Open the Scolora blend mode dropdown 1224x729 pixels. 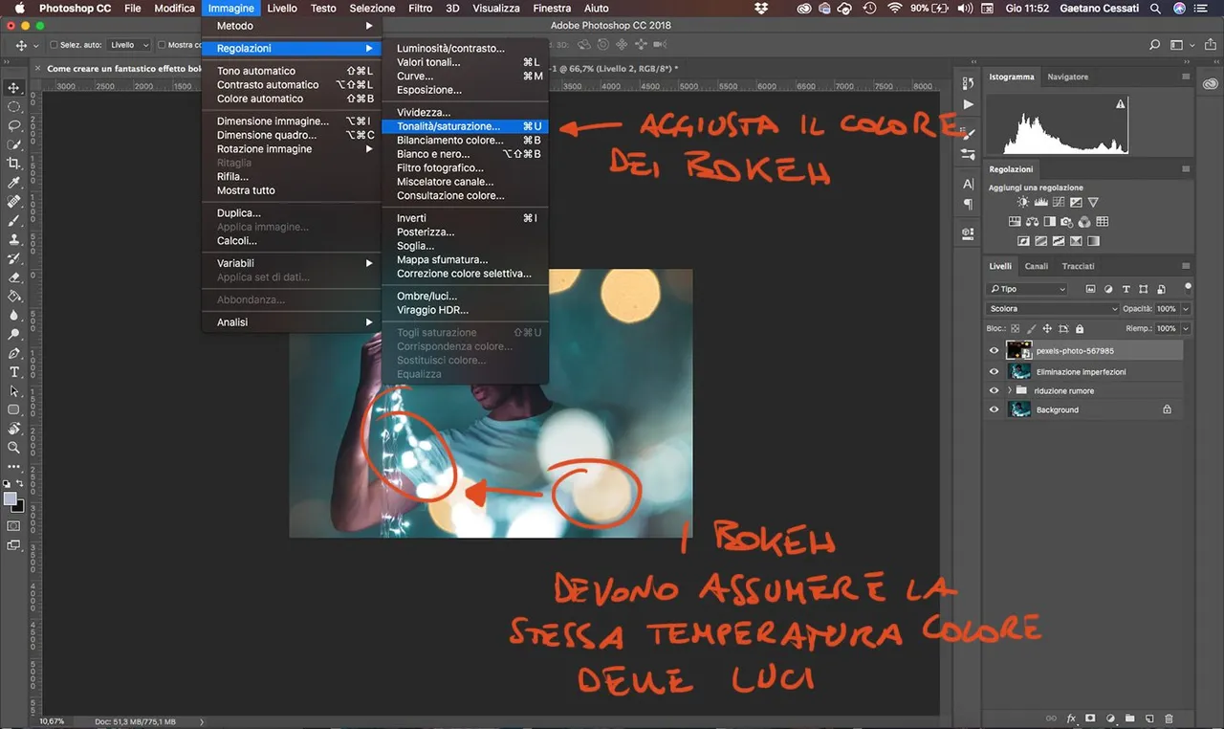(1052, 309)
